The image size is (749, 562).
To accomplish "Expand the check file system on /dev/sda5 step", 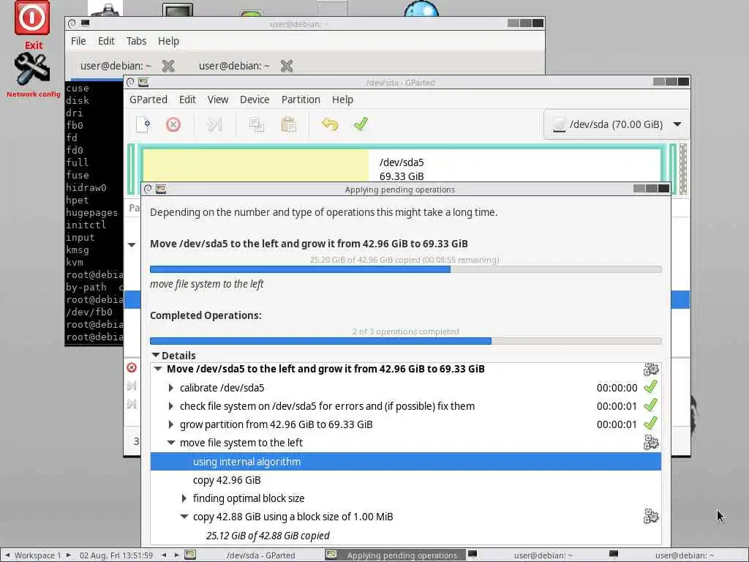I will [171, 406].
